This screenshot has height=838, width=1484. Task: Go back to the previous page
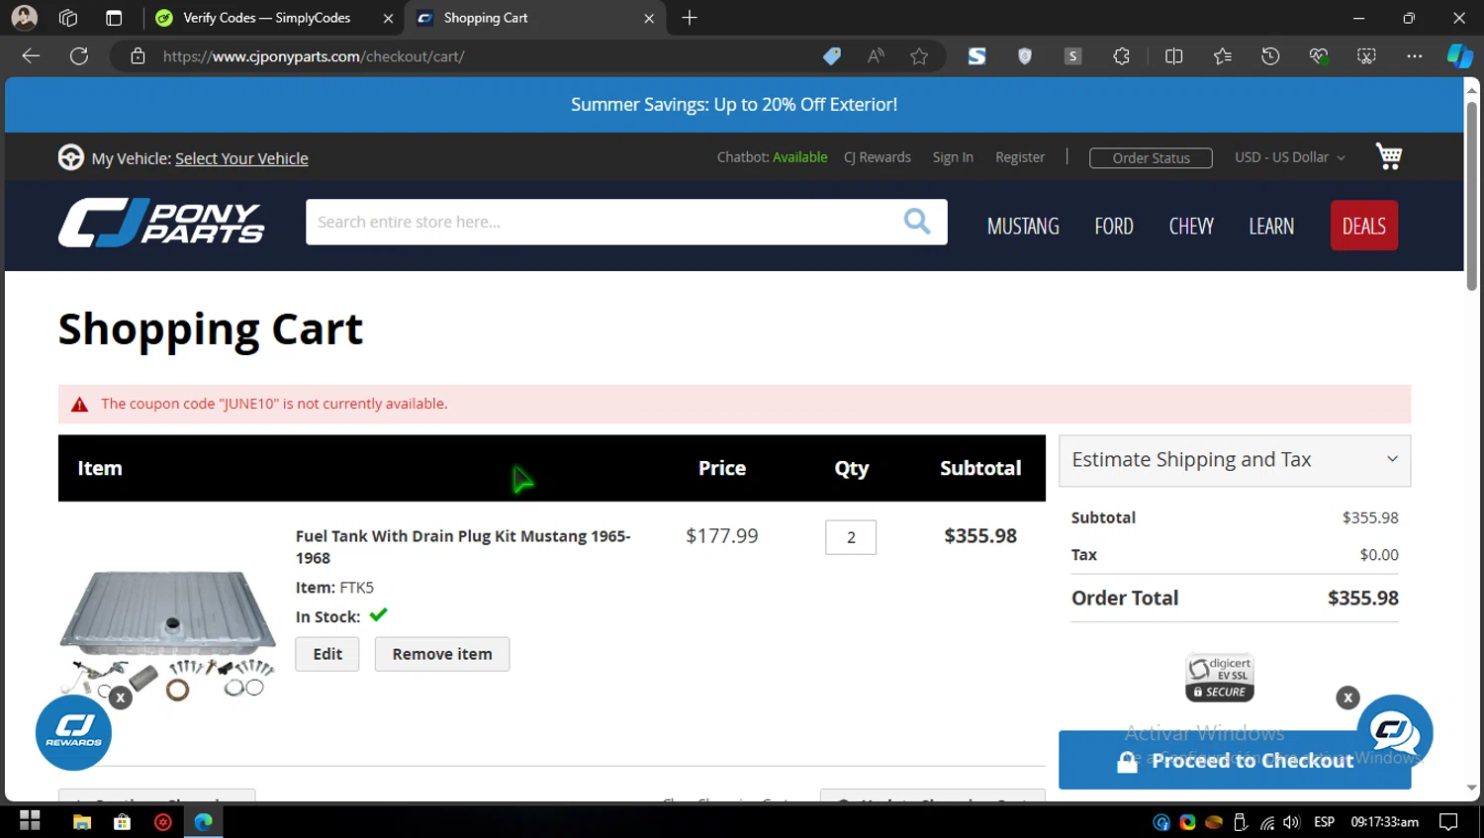click(x=31, y=56)
